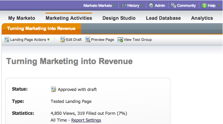Screen dimensions: 223x124
Task: Open the Report Settings link
Action: (86, 120)
